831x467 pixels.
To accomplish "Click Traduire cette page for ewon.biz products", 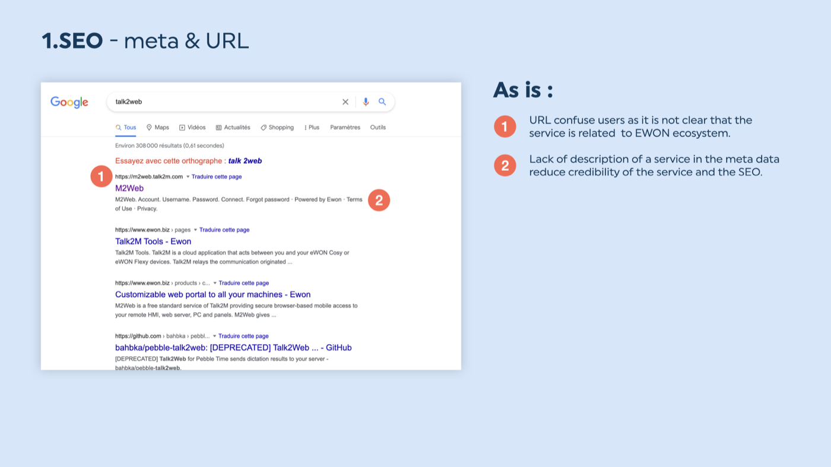I will click(x=244, y=283).
